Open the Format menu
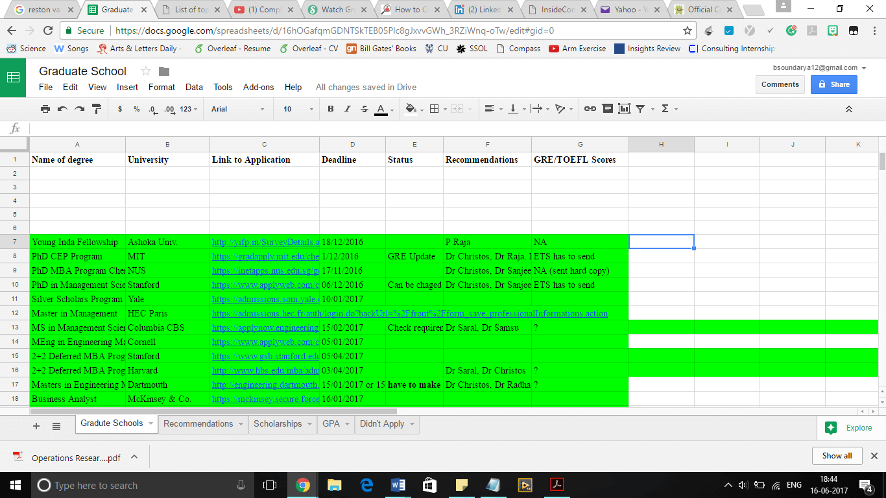The width and height of the screenshot is (886, 498). pyautogui.click(x=162, y=87)
